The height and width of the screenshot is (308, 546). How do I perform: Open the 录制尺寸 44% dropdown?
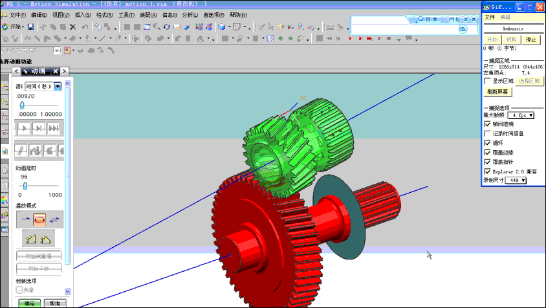tap(516, 180)
